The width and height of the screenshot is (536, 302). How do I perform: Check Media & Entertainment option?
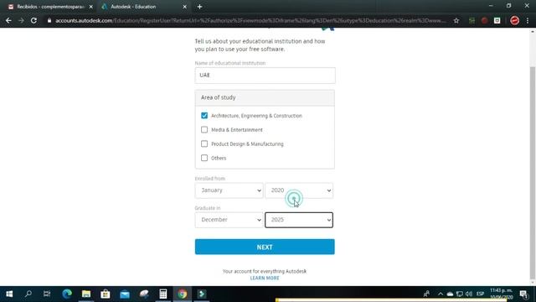coord(204,130)
